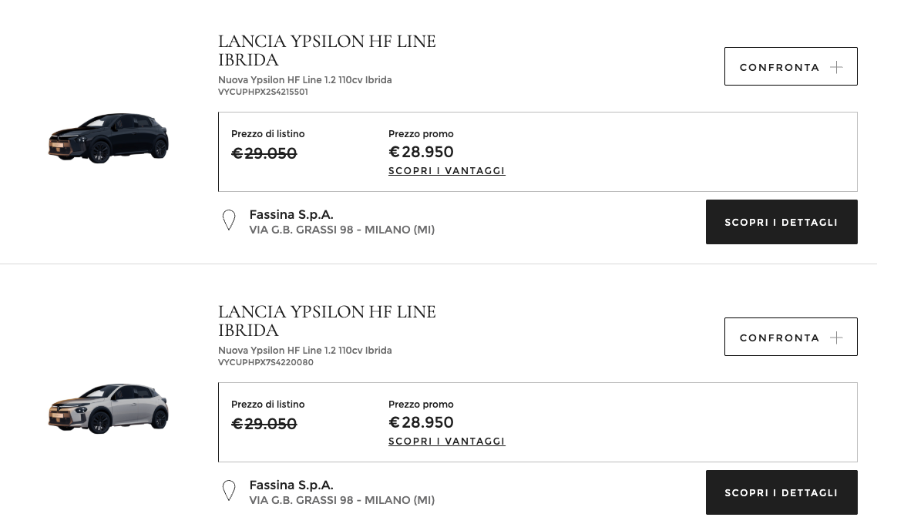Click Scopri i dettagli for the second listing
Screen dimensions: 904x524
pyautogui.click(x=781, y=492)
